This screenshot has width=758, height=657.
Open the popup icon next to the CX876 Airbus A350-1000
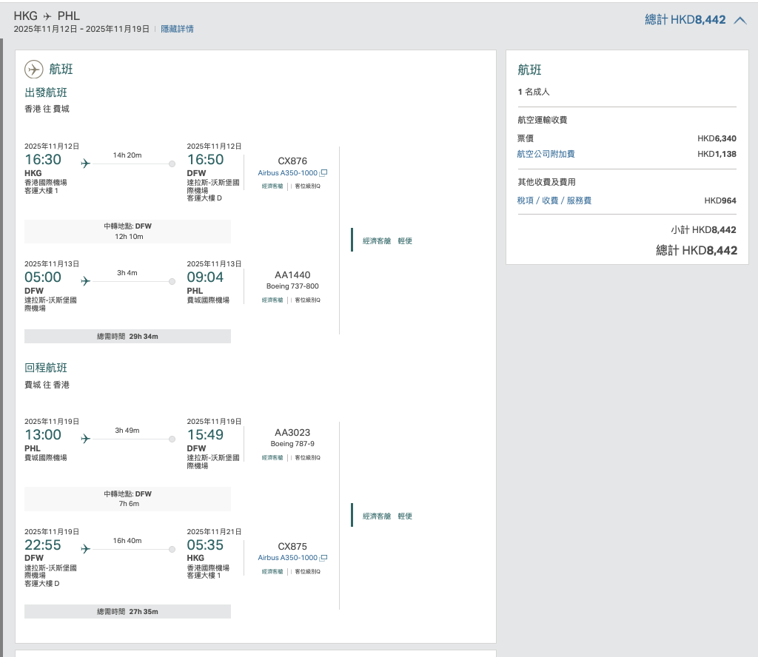coord(323,173)
